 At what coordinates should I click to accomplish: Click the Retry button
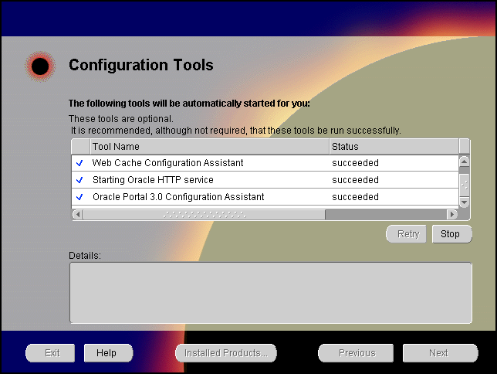pyautogui.click(x=406, y=234)
